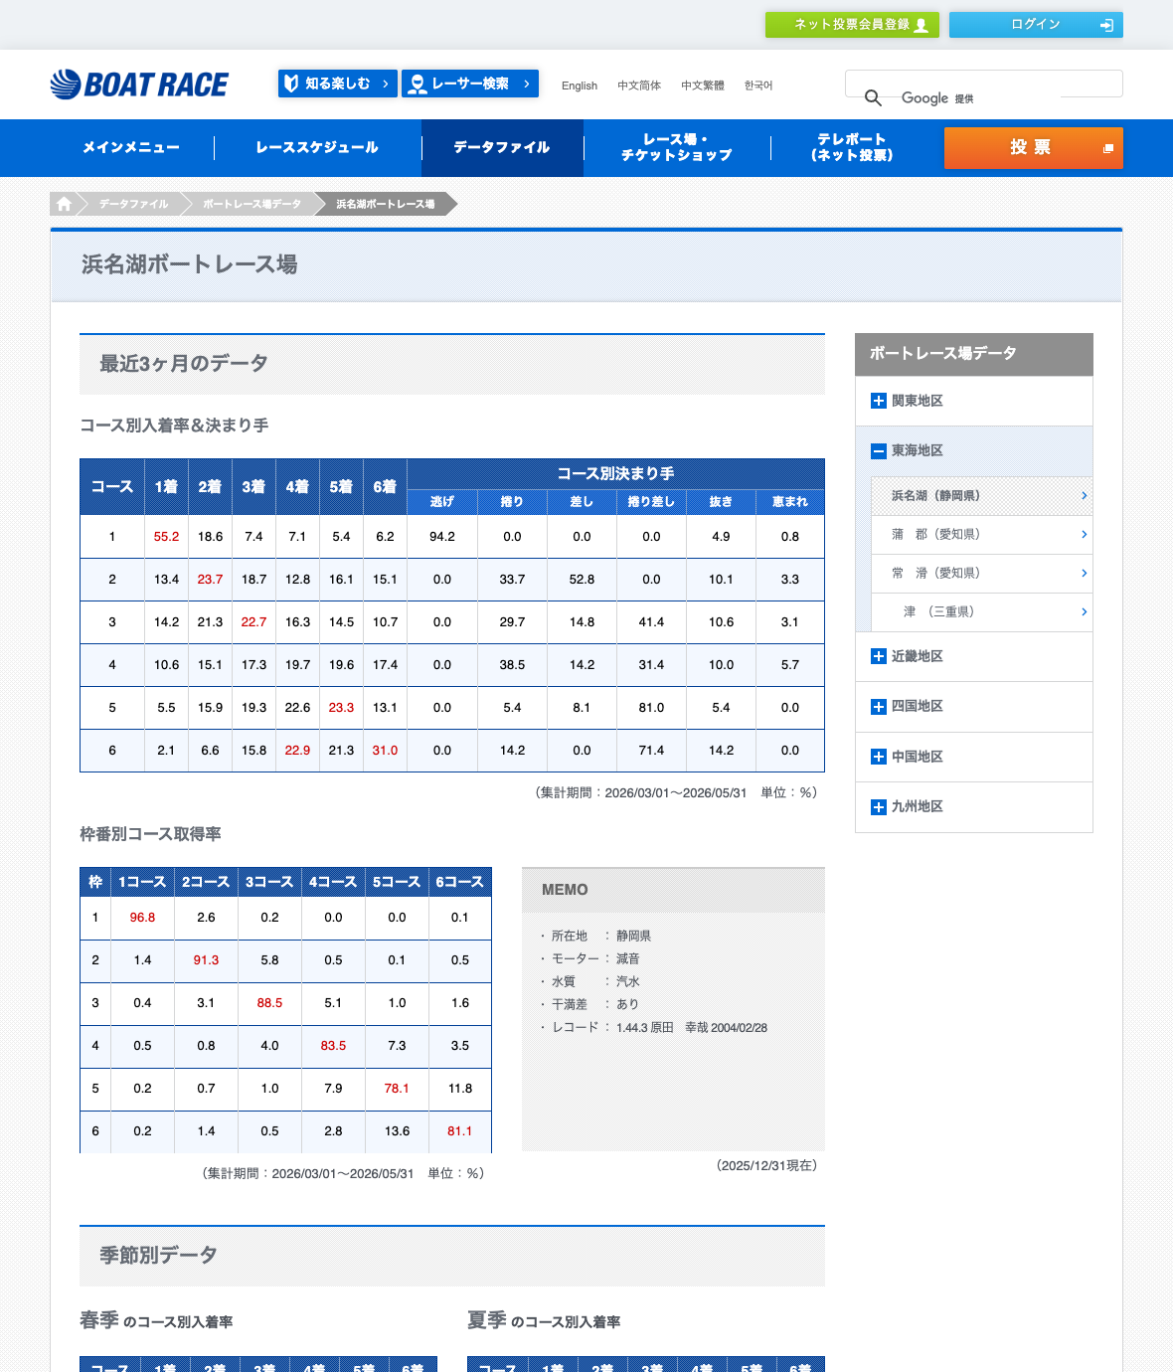Image resolution: width=1173 pixels, height=1372 pixels.
Task: Expand the 関東地区 plus icon
Action: (879, 401)
